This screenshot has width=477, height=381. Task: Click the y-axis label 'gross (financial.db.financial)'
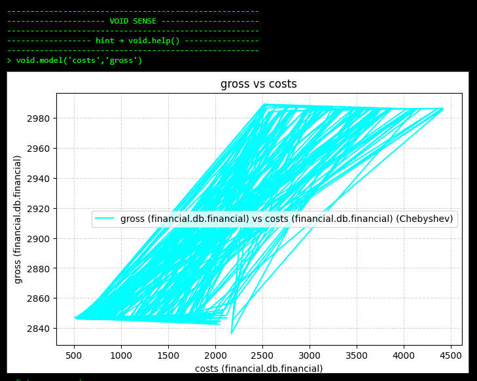18,219
